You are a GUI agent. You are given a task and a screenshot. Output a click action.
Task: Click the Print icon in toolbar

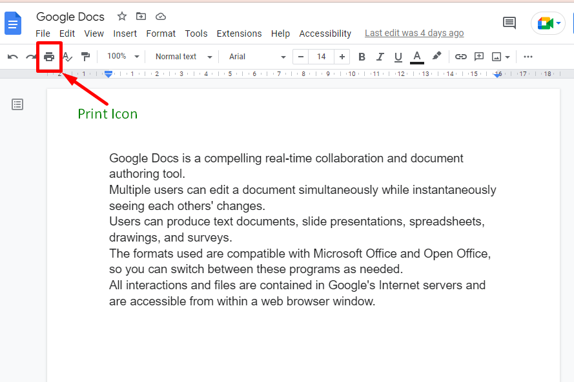point(49,57)
